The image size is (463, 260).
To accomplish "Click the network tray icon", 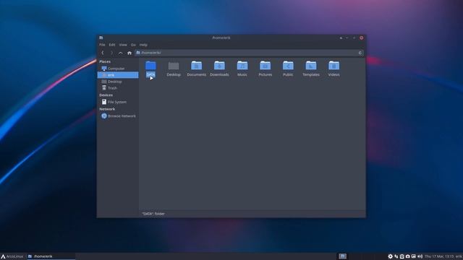I will coord(396,256).
